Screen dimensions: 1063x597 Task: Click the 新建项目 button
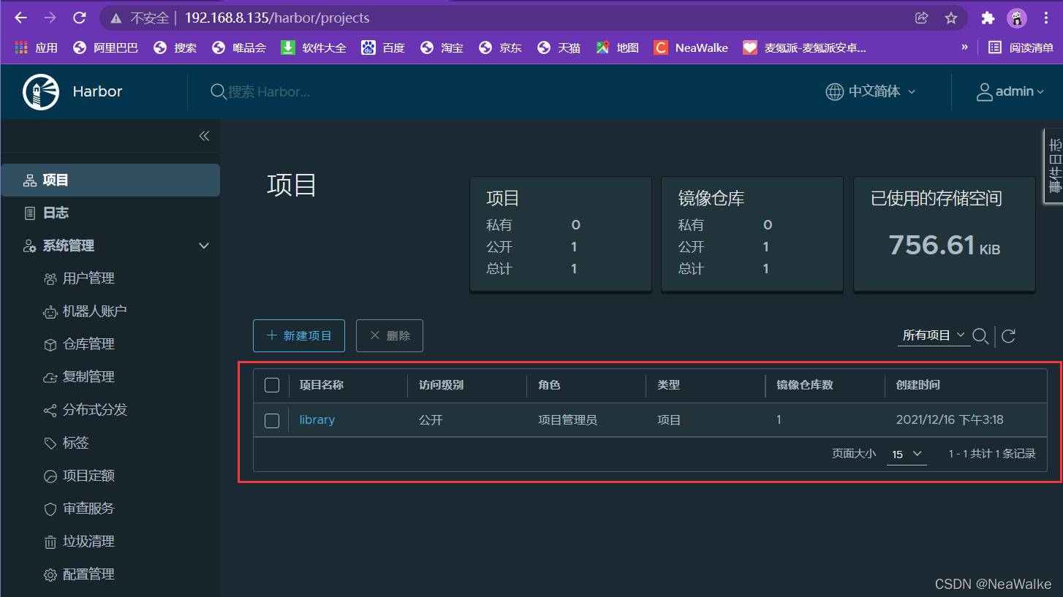tap(298, 335)
